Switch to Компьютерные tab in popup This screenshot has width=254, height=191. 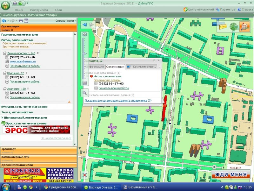[141, 67]
